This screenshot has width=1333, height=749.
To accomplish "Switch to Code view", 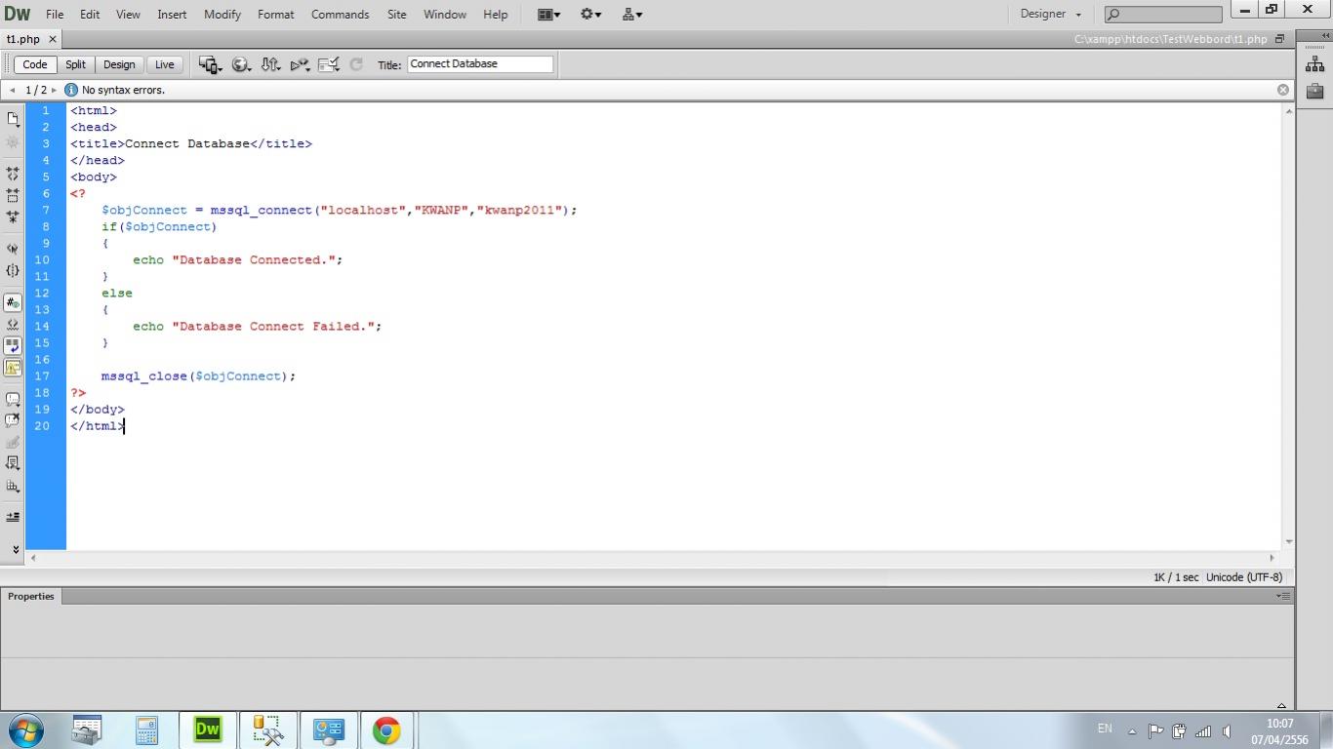I will click(35, 64).
